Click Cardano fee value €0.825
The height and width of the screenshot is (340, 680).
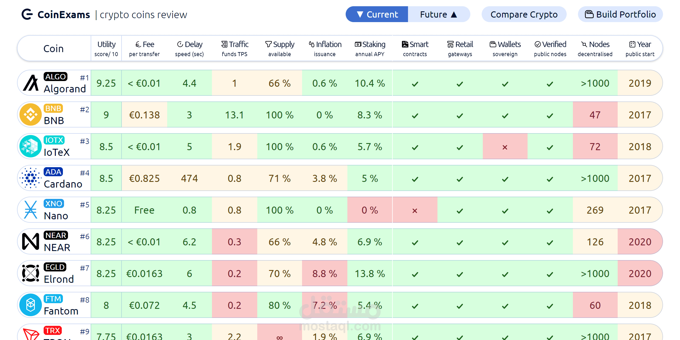(x=144, y=178)
